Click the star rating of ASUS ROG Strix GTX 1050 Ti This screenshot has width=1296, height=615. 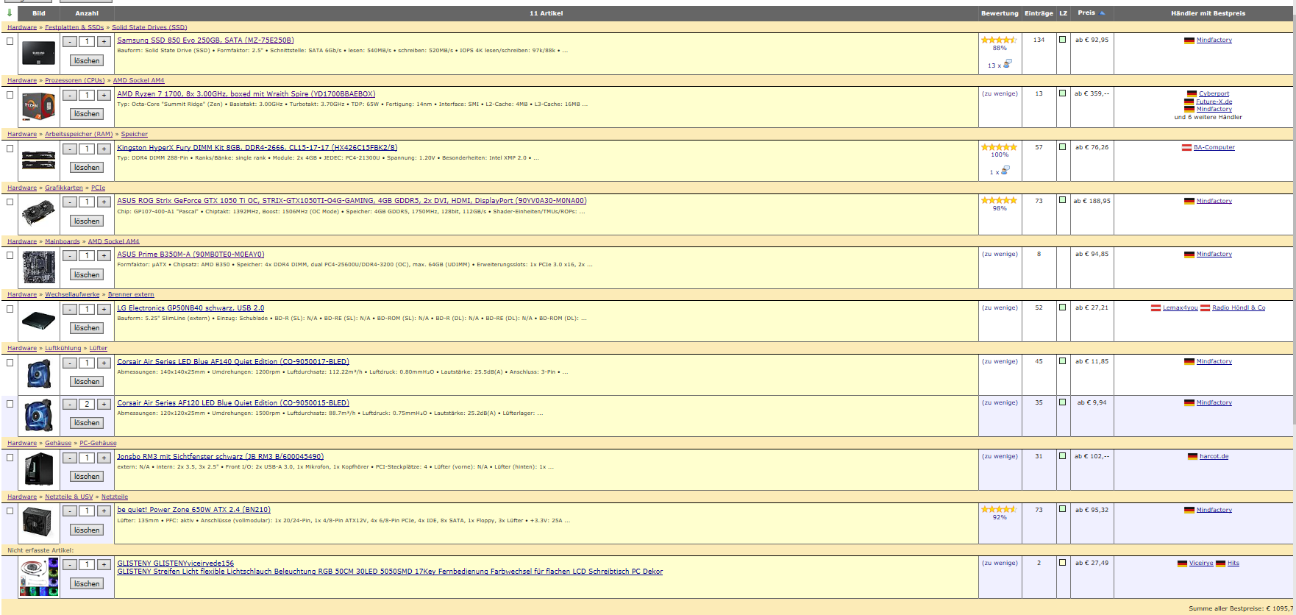pos(999,200)
